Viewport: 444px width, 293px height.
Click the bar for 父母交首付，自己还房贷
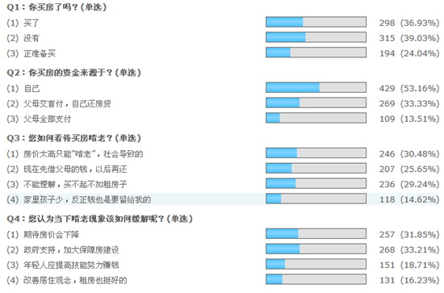point(316,103)
